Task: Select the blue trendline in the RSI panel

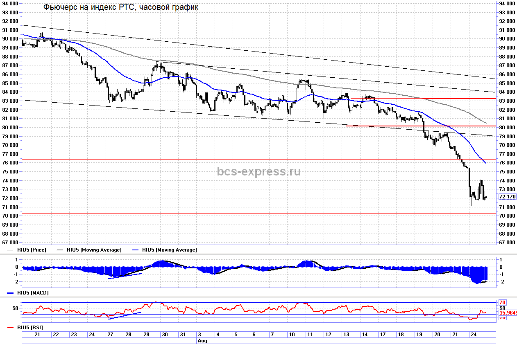Action: pyautogui.click(x=125, y=315)
